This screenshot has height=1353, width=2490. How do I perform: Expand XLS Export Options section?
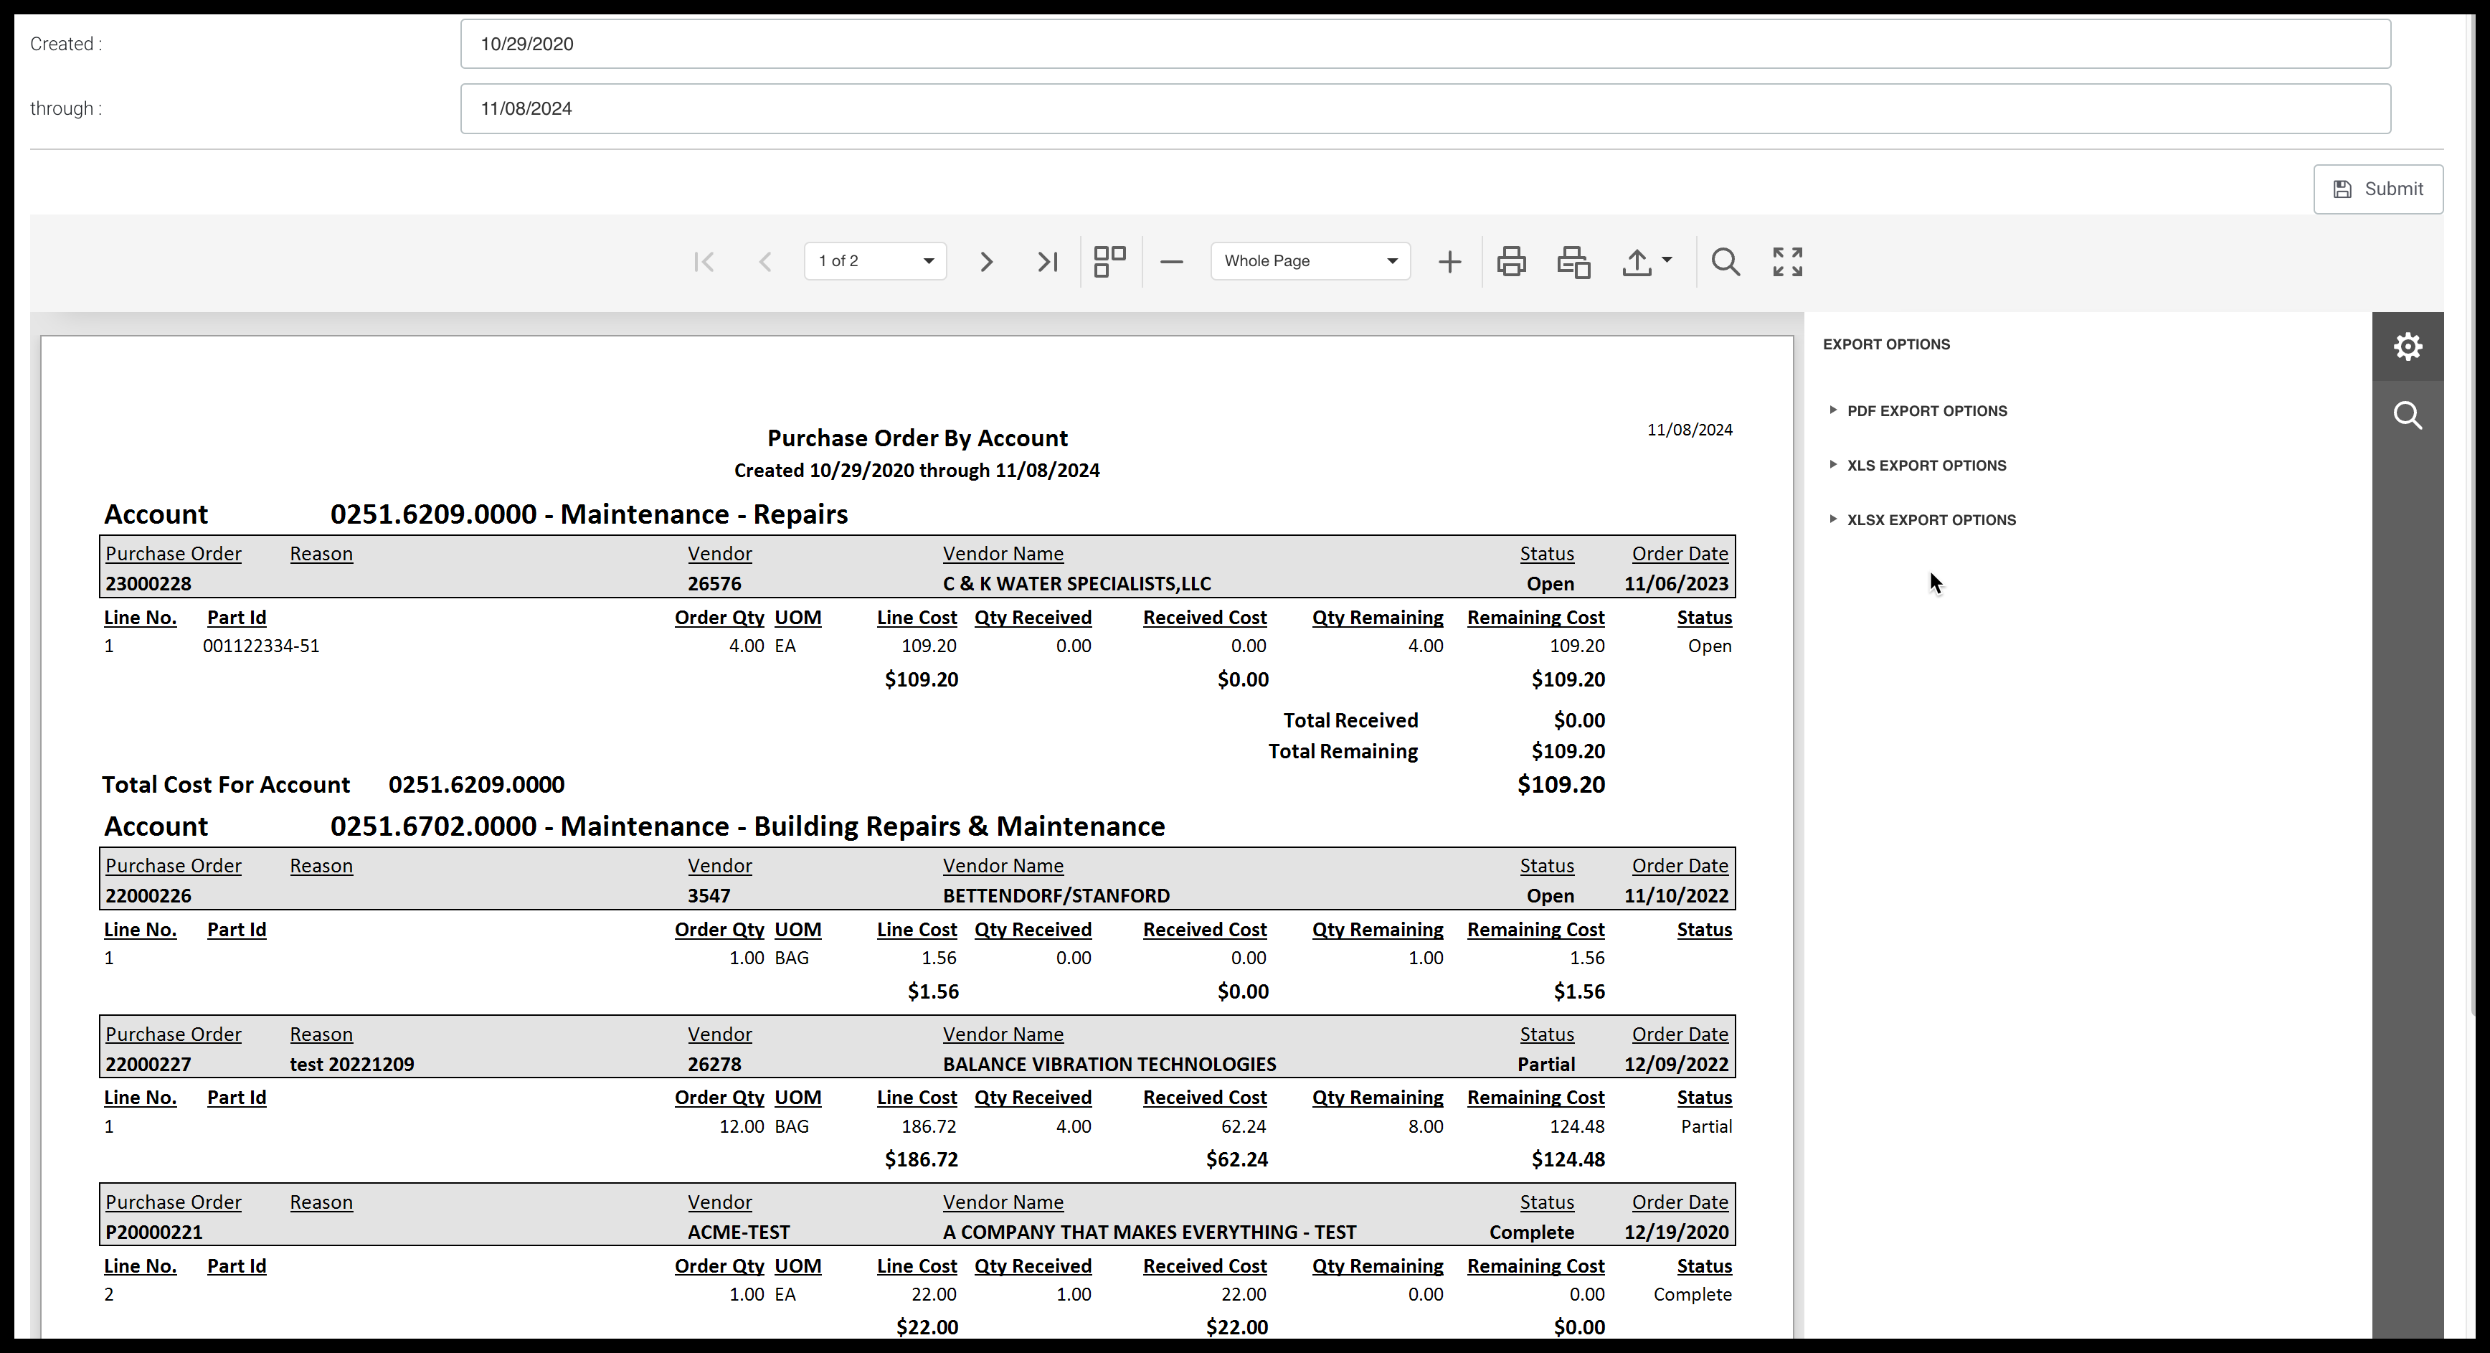[1926, 465]
